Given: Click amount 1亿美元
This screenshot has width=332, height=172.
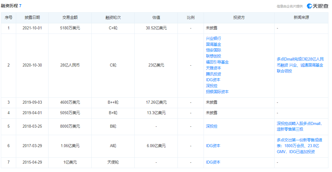Looking at the screenshot, I should (70, 162).
